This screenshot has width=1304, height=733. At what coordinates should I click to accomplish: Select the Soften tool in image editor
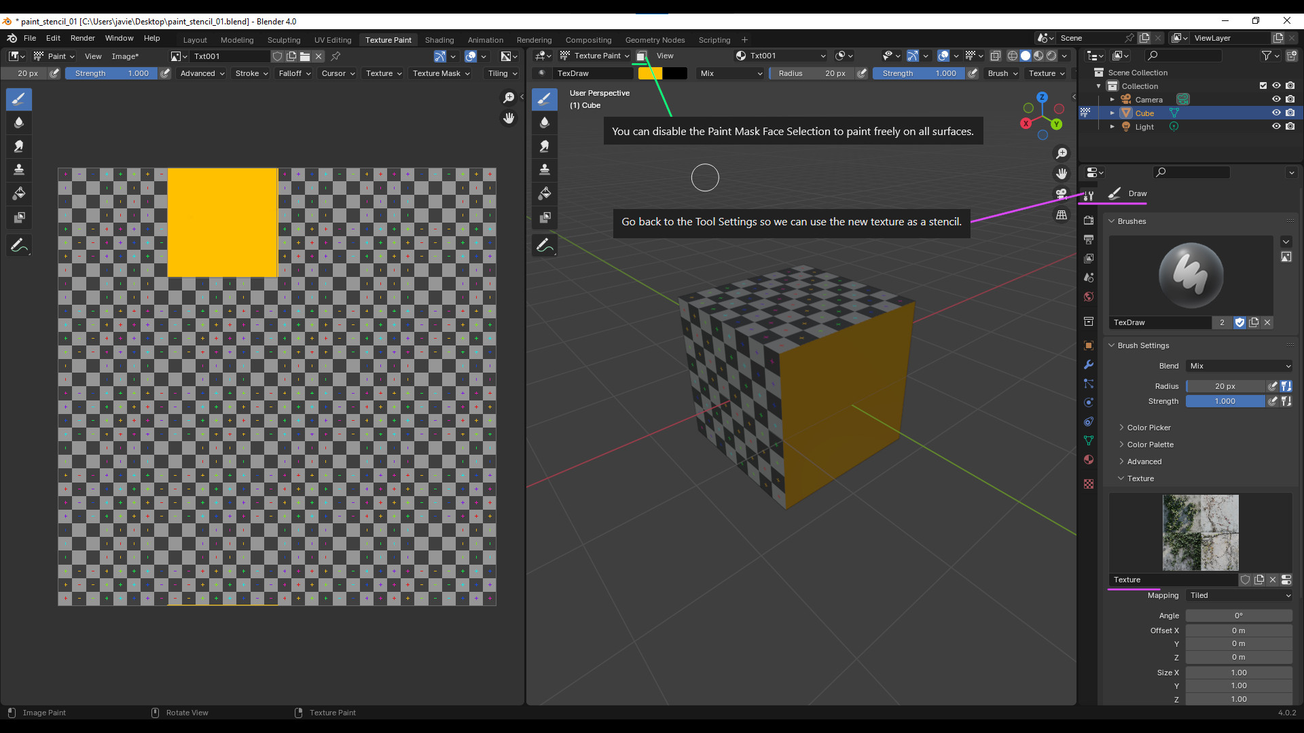pos(19,123)
